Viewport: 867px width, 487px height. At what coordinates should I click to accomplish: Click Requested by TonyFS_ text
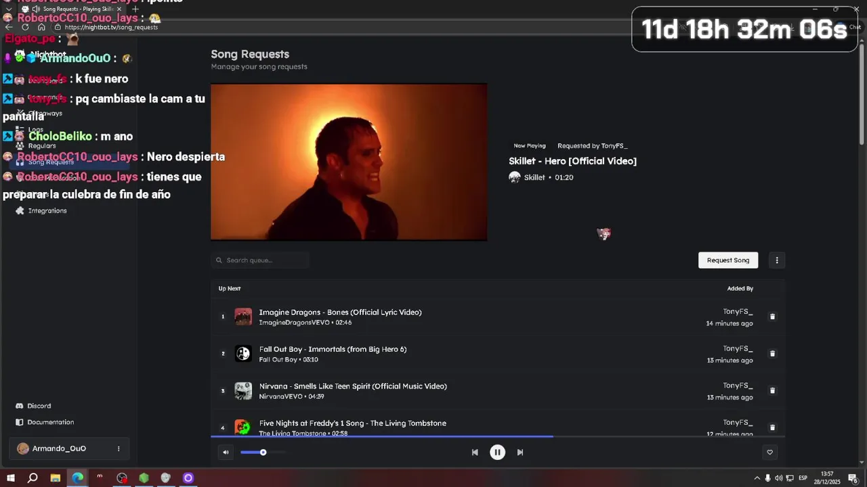coord(593,145)
